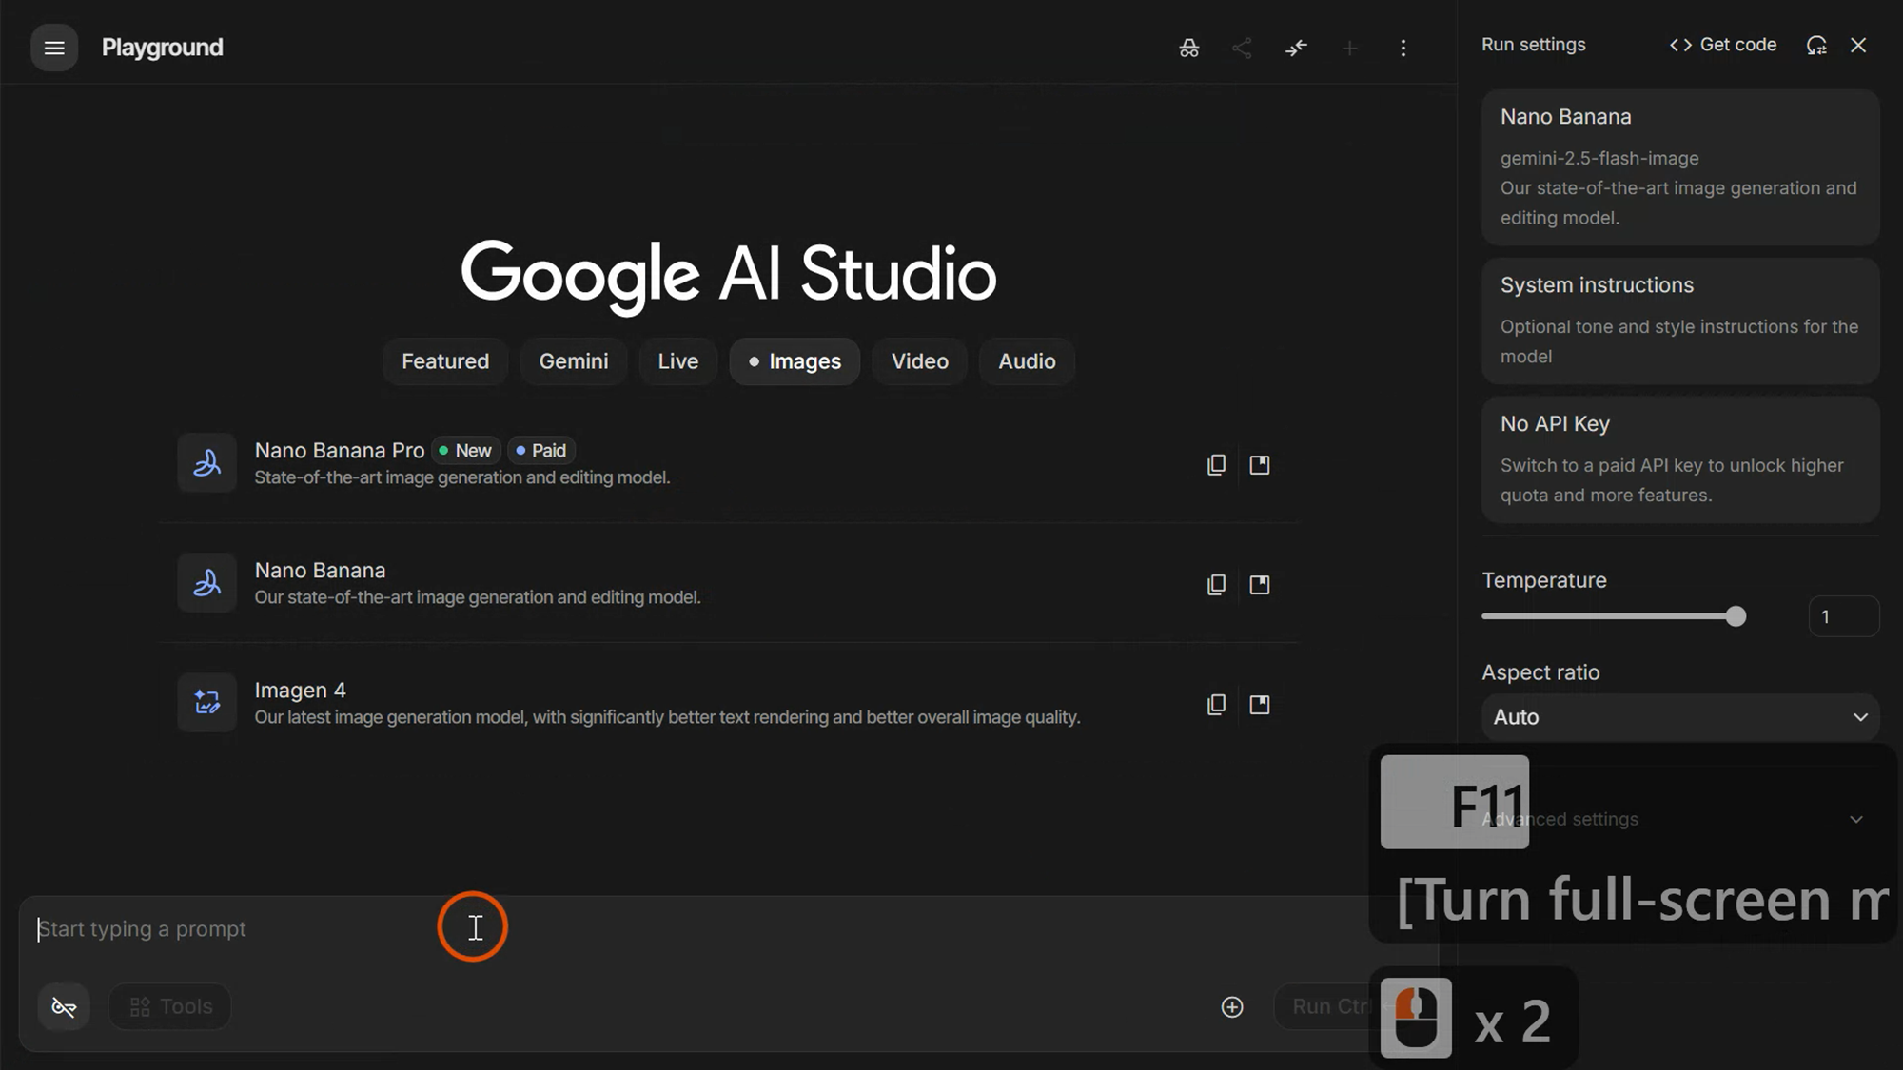Select the Imagen 4 model title
This screenshot has height=1070, width=1903.
pos(301,690)
